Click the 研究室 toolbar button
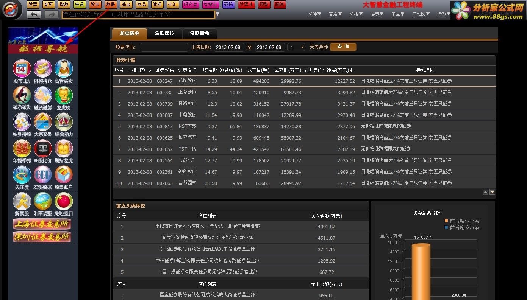The image size is (527, 300). pyautogui.click(x=191, y=5)
